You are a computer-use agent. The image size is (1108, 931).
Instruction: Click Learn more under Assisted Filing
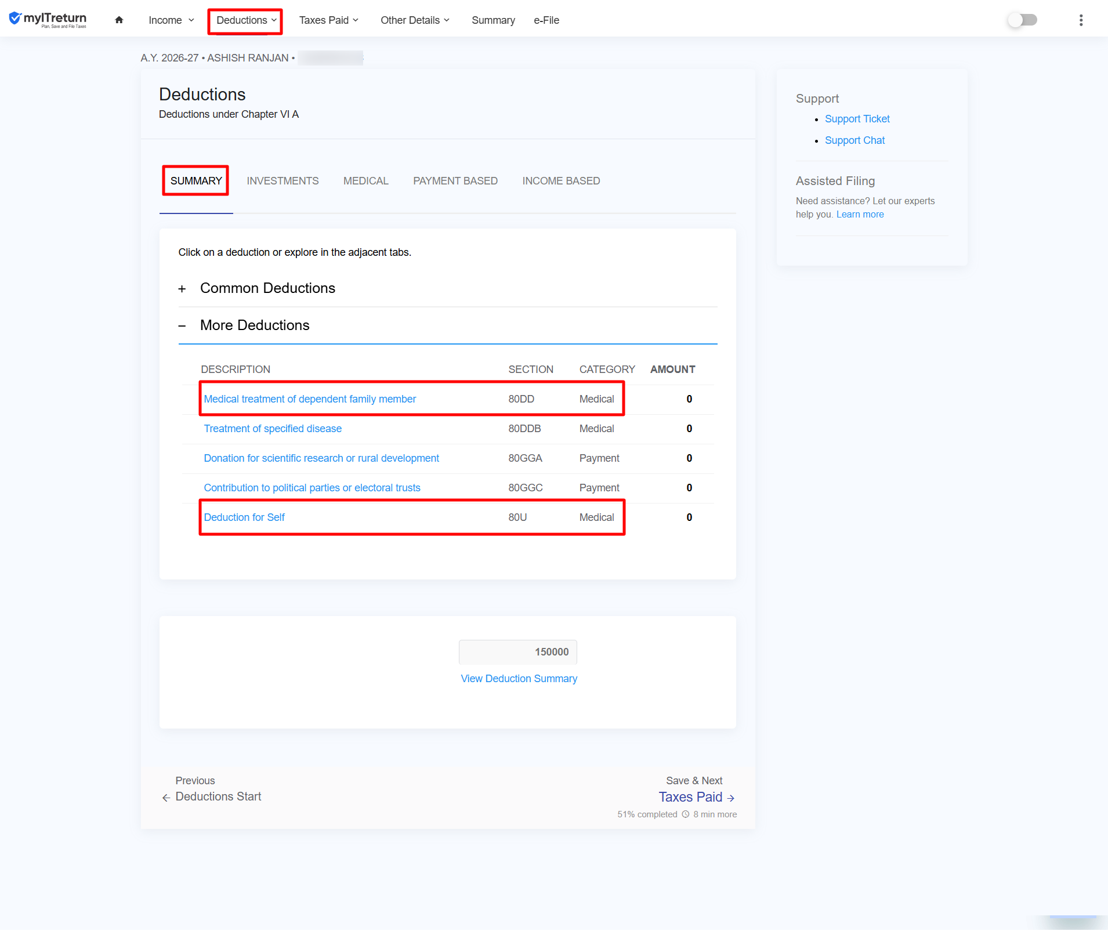tap(860, 215)
